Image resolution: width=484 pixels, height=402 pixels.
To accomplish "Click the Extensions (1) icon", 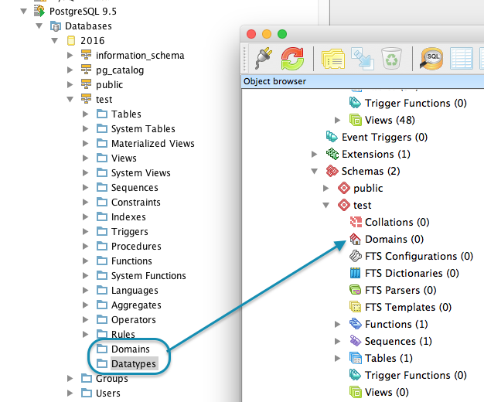I will pyautogui.click(x=332, y=154).
